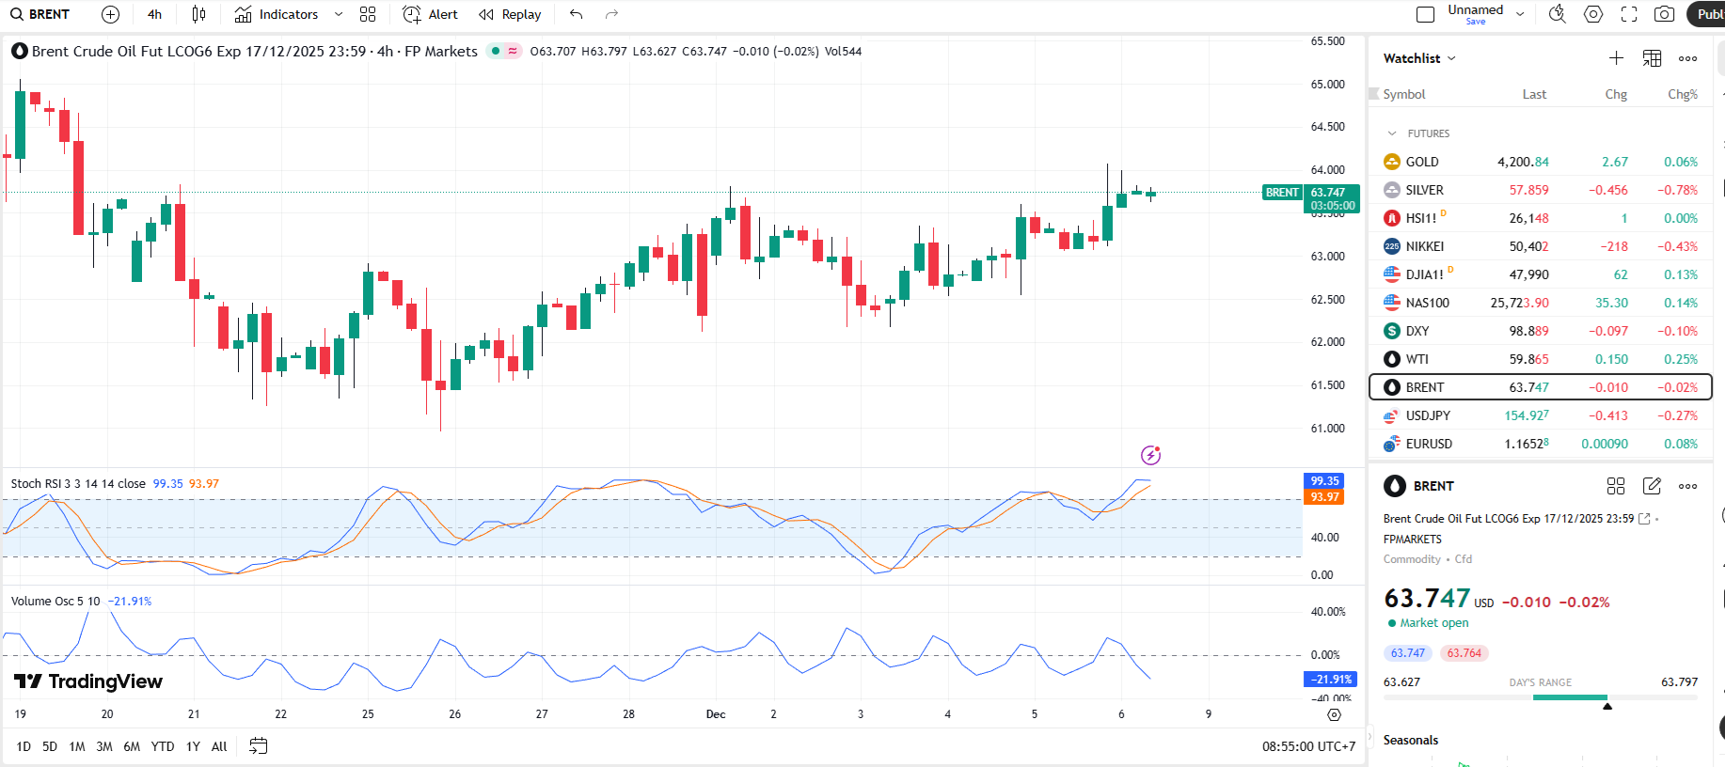Open the candlestick chart type selector

click(x=198, y=14)
